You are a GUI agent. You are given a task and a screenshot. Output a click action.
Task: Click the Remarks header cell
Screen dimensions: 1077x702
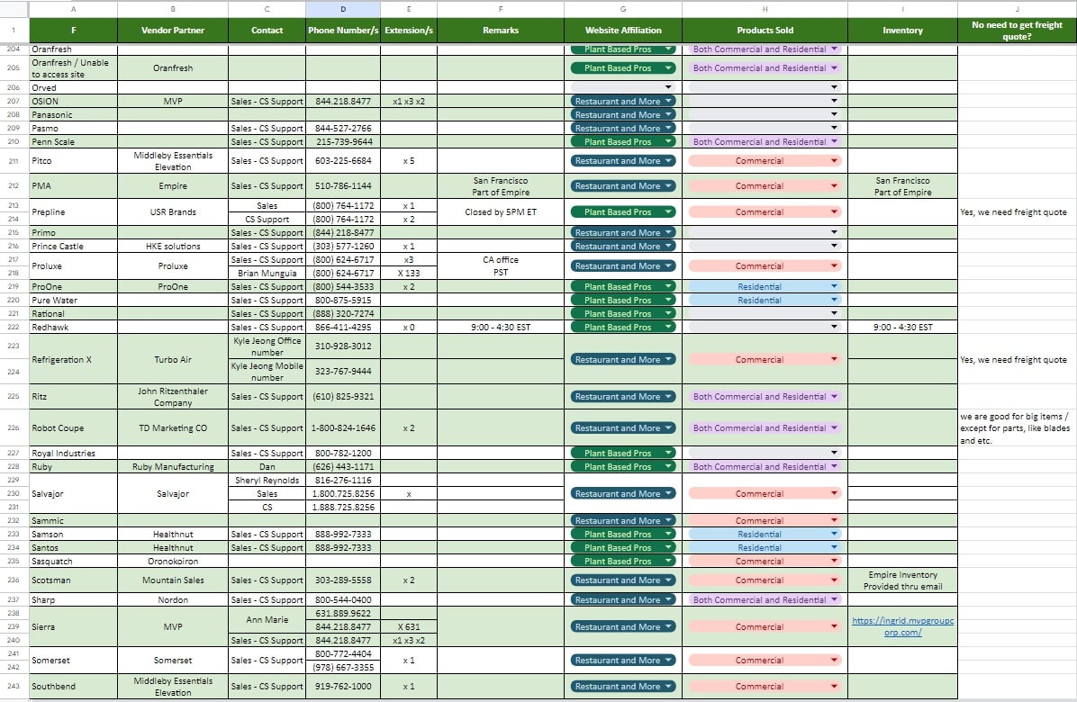point(500,31)
